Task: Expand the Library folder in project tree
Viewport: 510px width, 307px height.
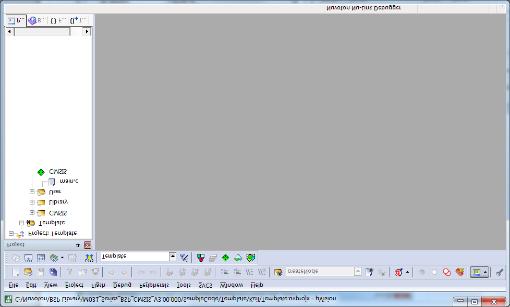Action: 32,202
